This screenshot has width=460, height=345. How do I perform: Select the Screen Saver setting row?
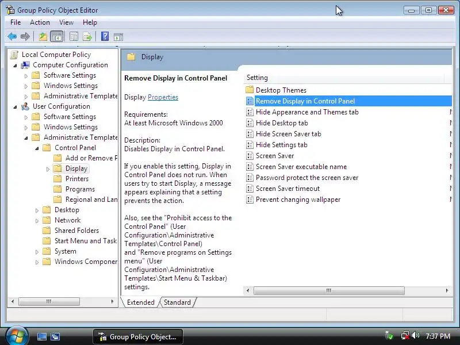[x=348, y=156]
